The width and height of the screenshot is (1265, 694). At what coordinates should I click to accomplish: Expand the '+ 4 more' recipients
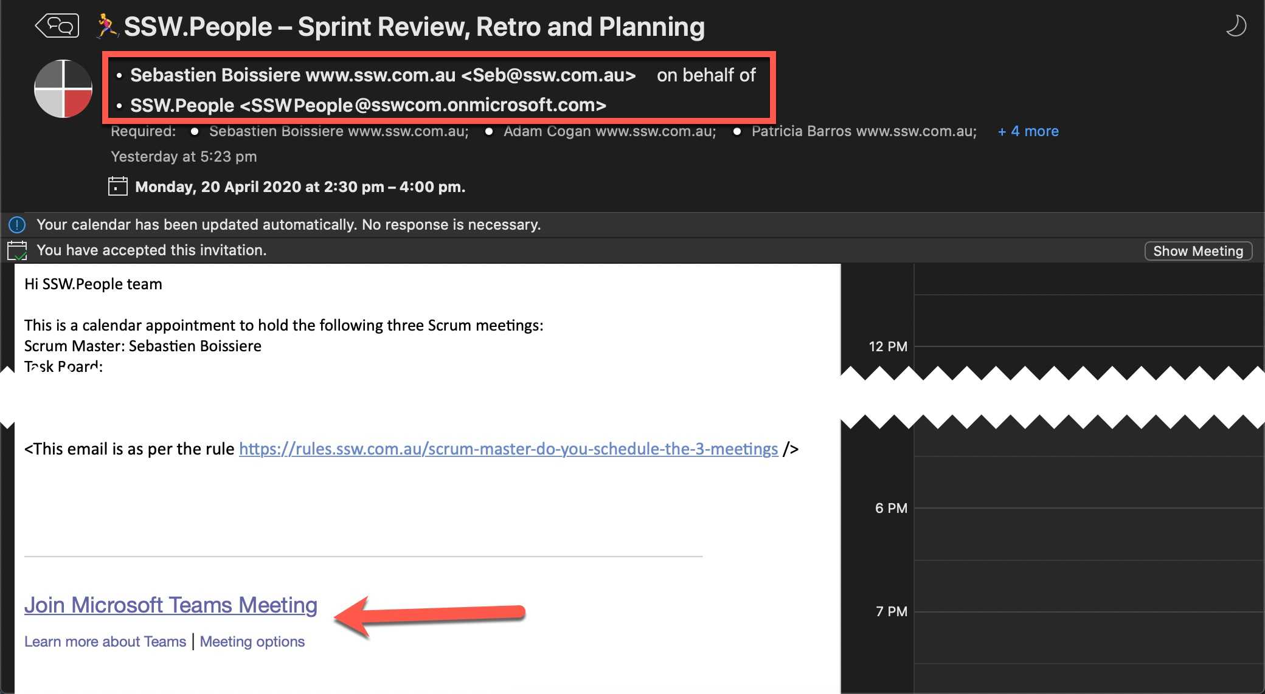coord(1028,131)
